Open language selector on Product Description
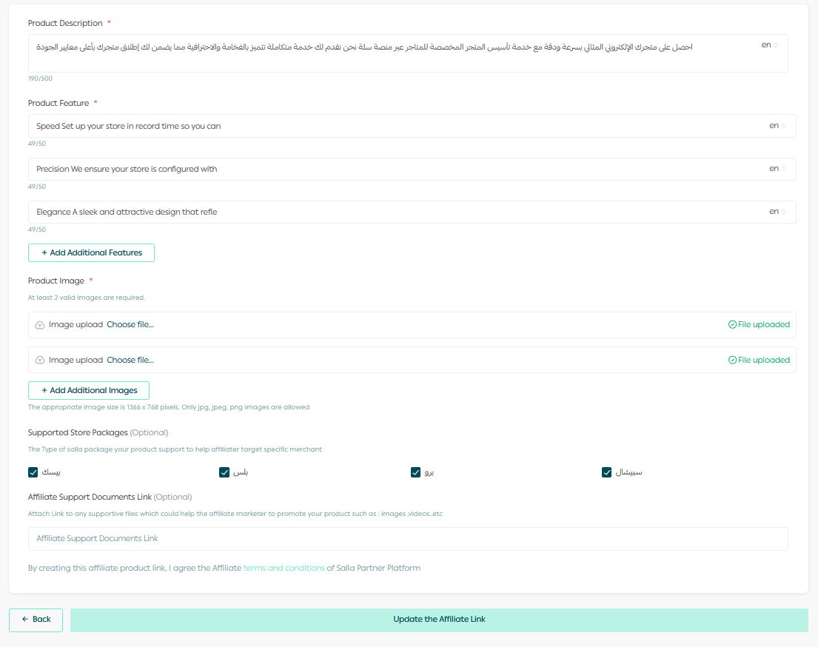Viewport: 818px width, 647px height. (770, 45)
